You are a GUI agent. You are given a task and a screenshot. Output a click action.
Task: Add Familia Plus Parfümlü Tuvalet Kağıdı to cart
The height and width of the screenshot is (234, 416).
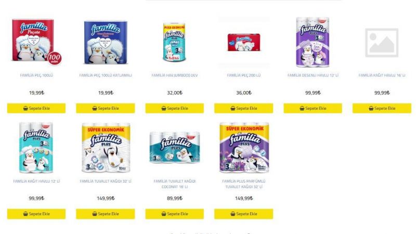coord(243,214)
